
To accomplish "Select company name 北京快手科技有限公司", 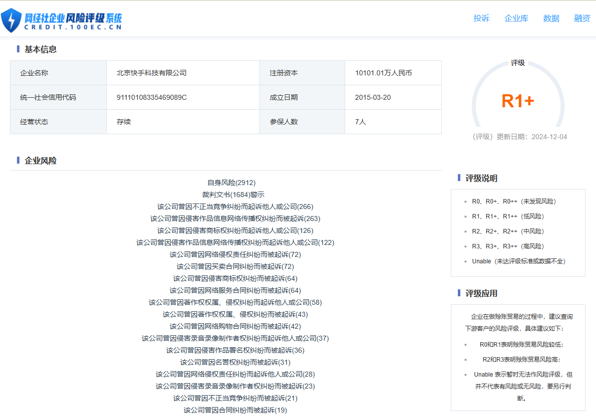I will pyautogui.click(x=152, y=73).
